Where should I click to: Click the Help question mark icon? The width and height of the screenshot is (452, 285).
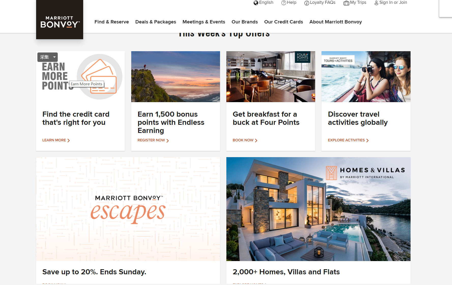(x=284, y=3)
